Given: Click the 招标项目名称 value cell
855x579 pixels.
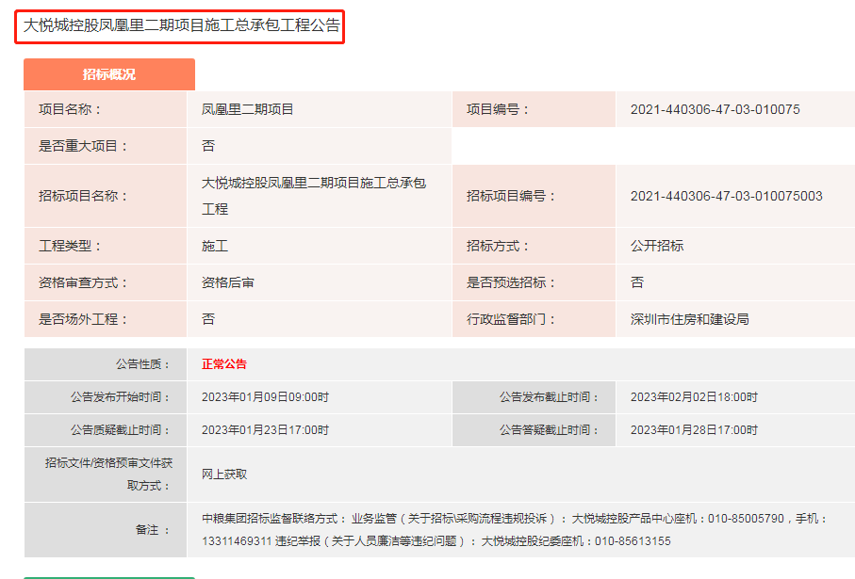Looking at the screenshot, I should pyautogui.click(x=314, y=195).
